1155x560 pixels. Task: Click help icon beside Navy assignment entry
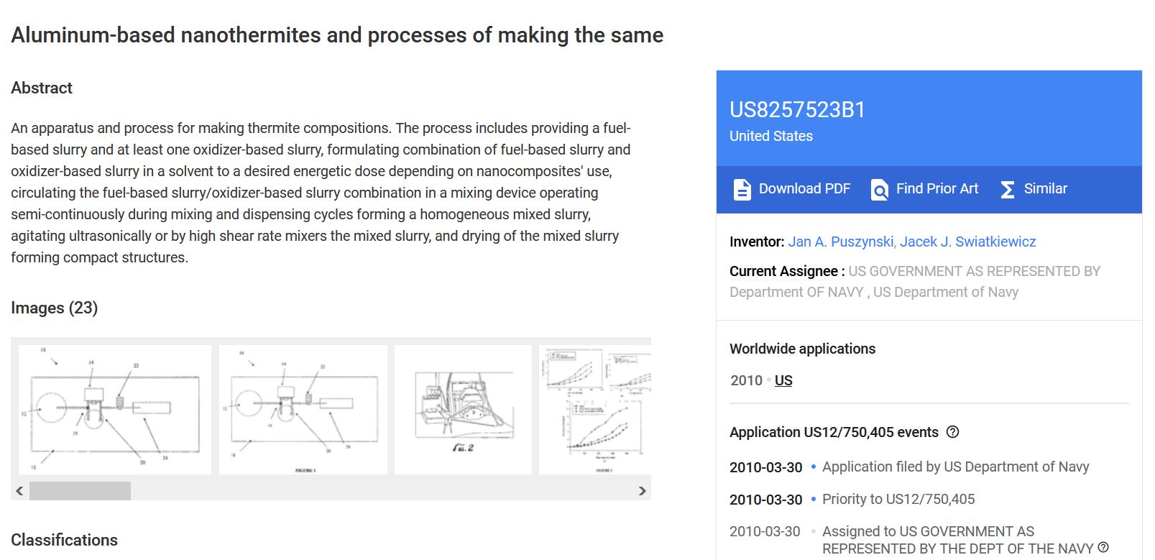[1103, 548]
